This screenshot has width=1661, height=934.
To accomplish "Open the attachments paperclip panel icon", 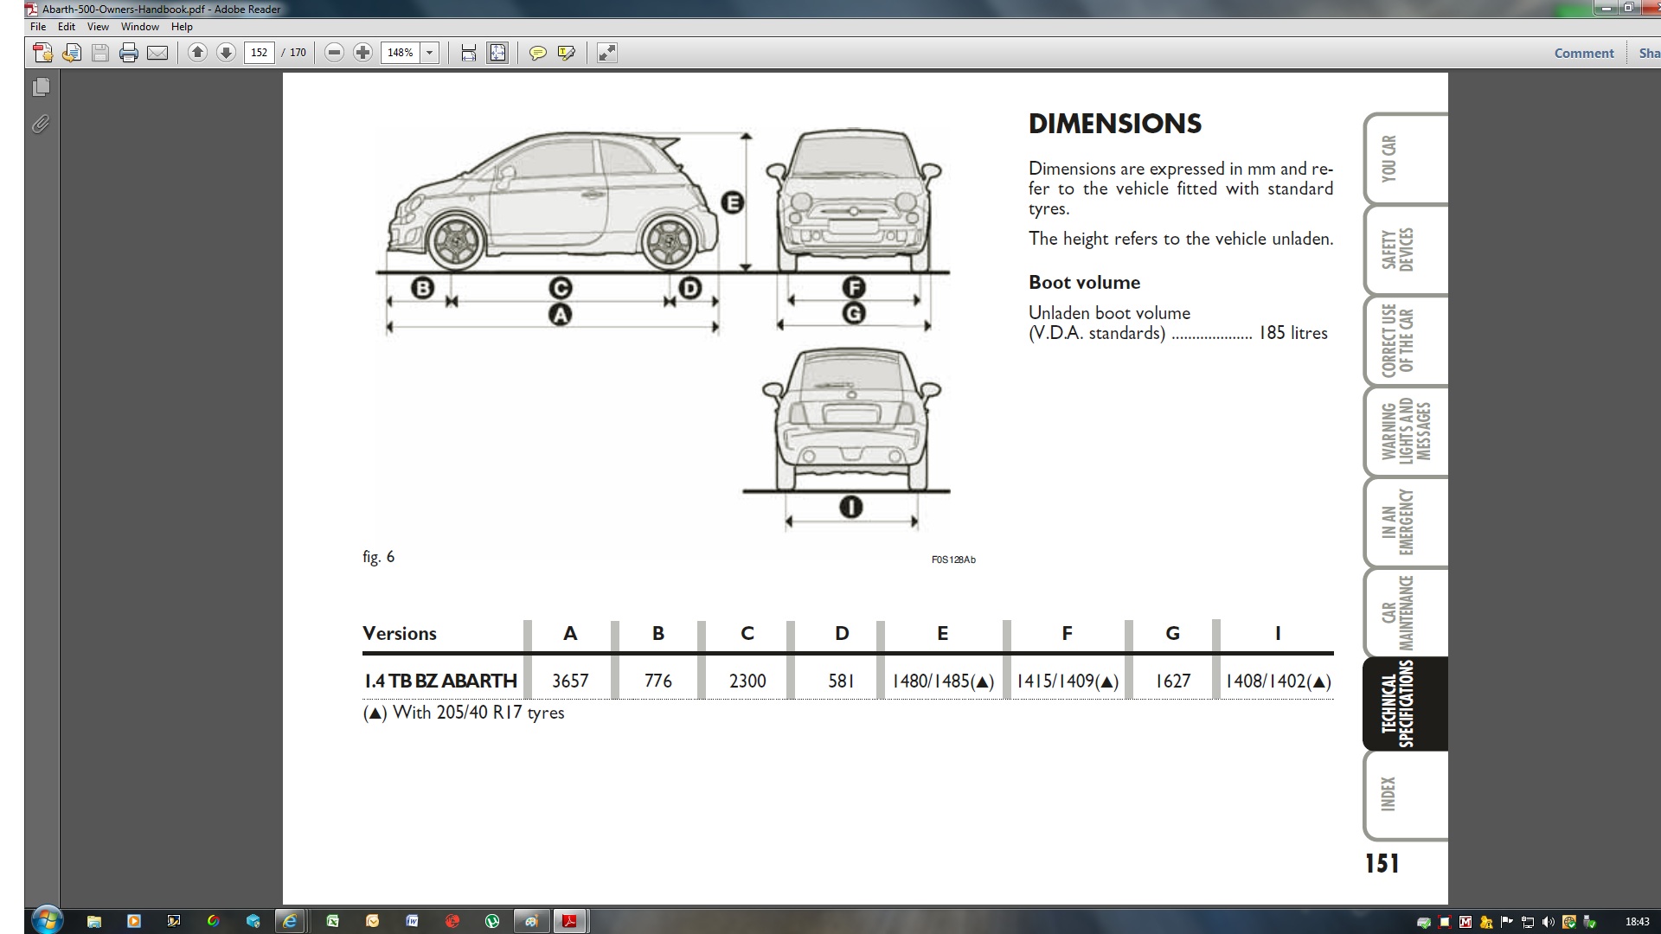I will (41, 125).
